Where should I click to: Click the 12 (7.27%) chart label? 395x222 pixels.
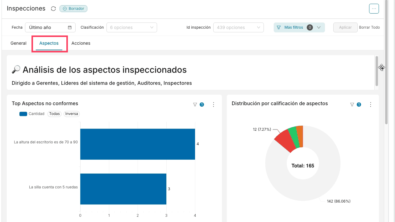[262, 129]
